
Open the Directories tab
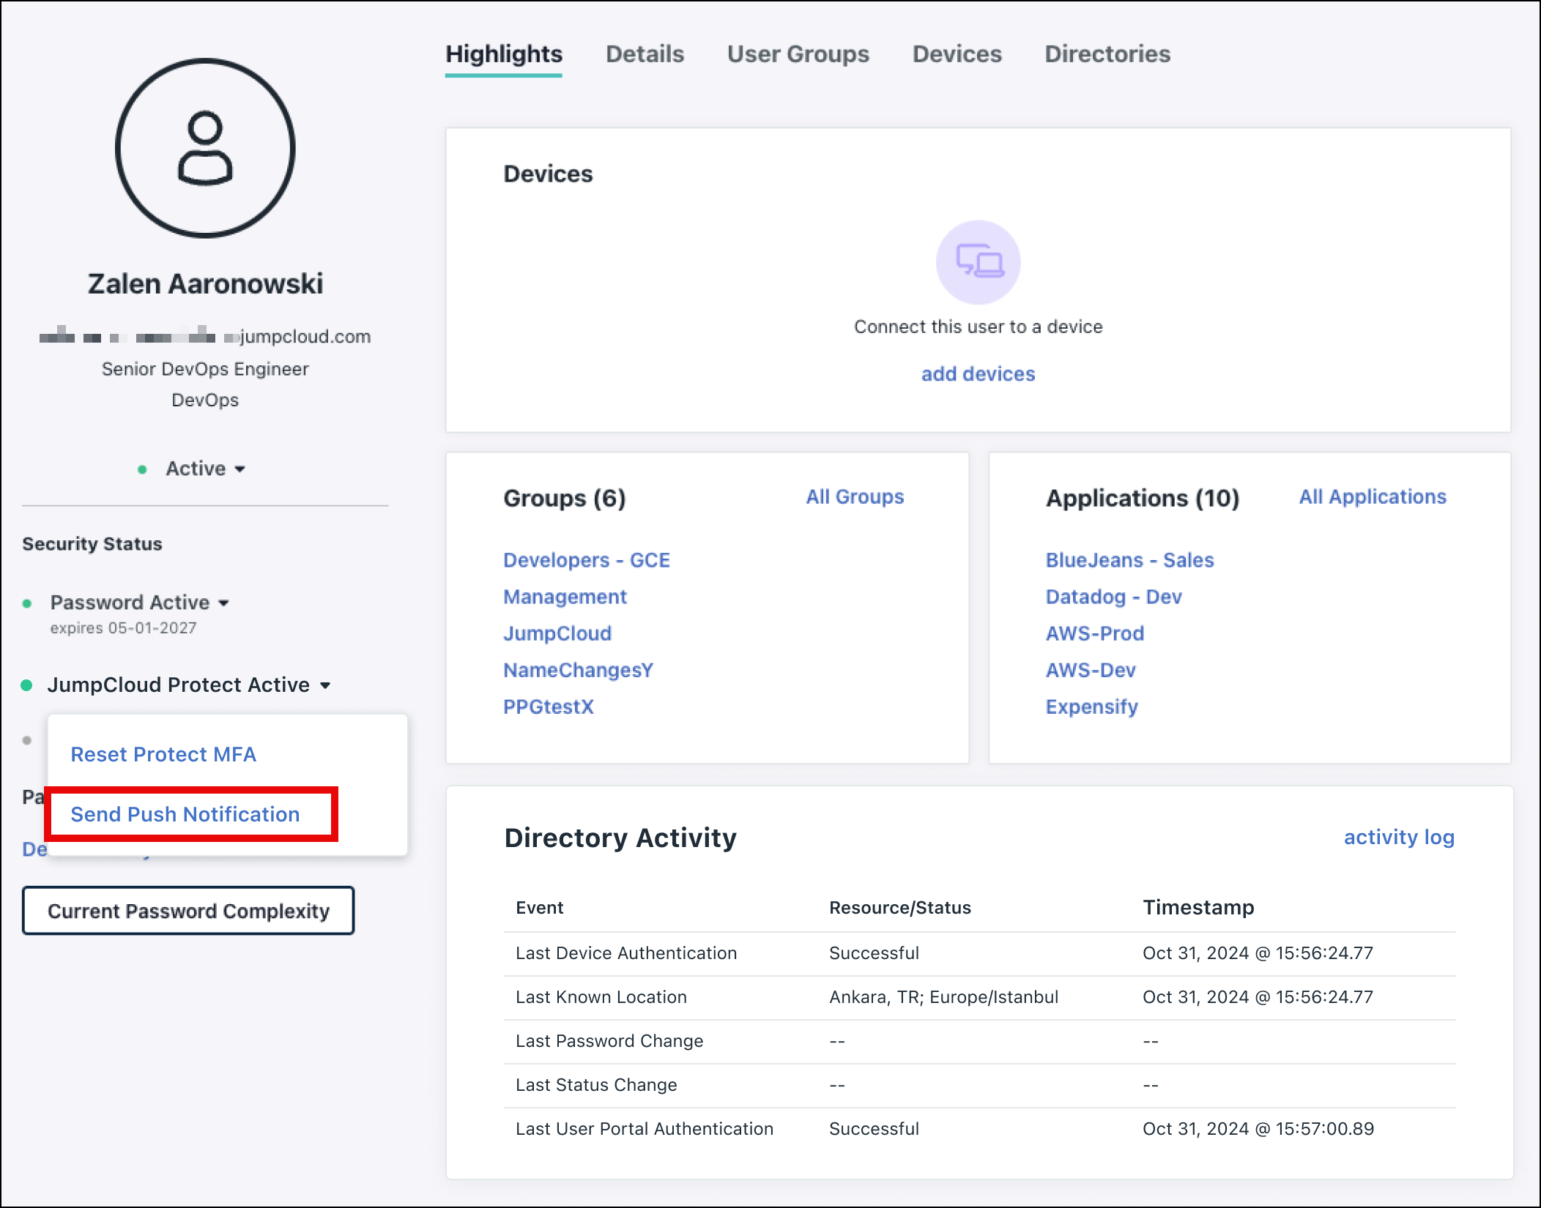pyautogui.click(x=1107, y=53)
